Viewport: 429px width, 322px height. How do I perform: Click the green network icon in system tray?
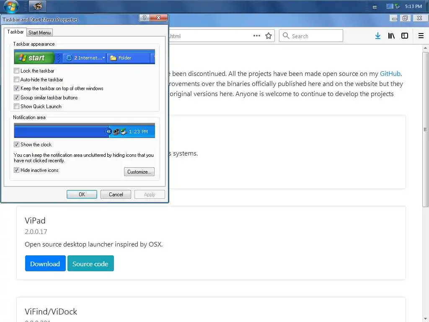click(x=397, y=6)
